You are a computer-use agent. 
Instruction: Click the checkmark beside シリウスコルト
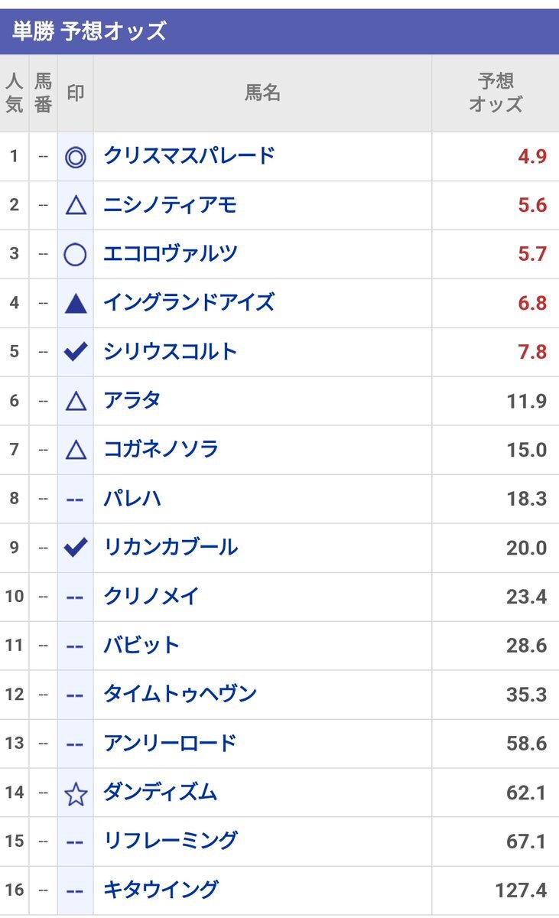(x=75, y=352)
